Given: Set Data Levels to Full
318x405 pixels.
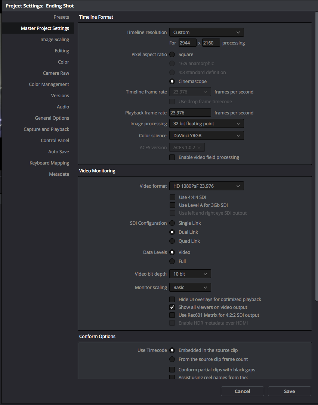Looking at the screenshot, I should [172, 261].
